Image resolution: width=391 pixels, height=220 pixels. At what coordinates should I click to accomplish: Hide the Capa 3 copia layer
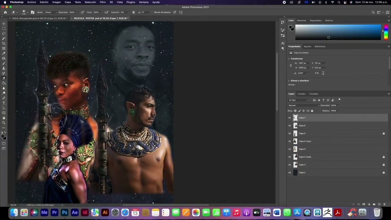290,157
